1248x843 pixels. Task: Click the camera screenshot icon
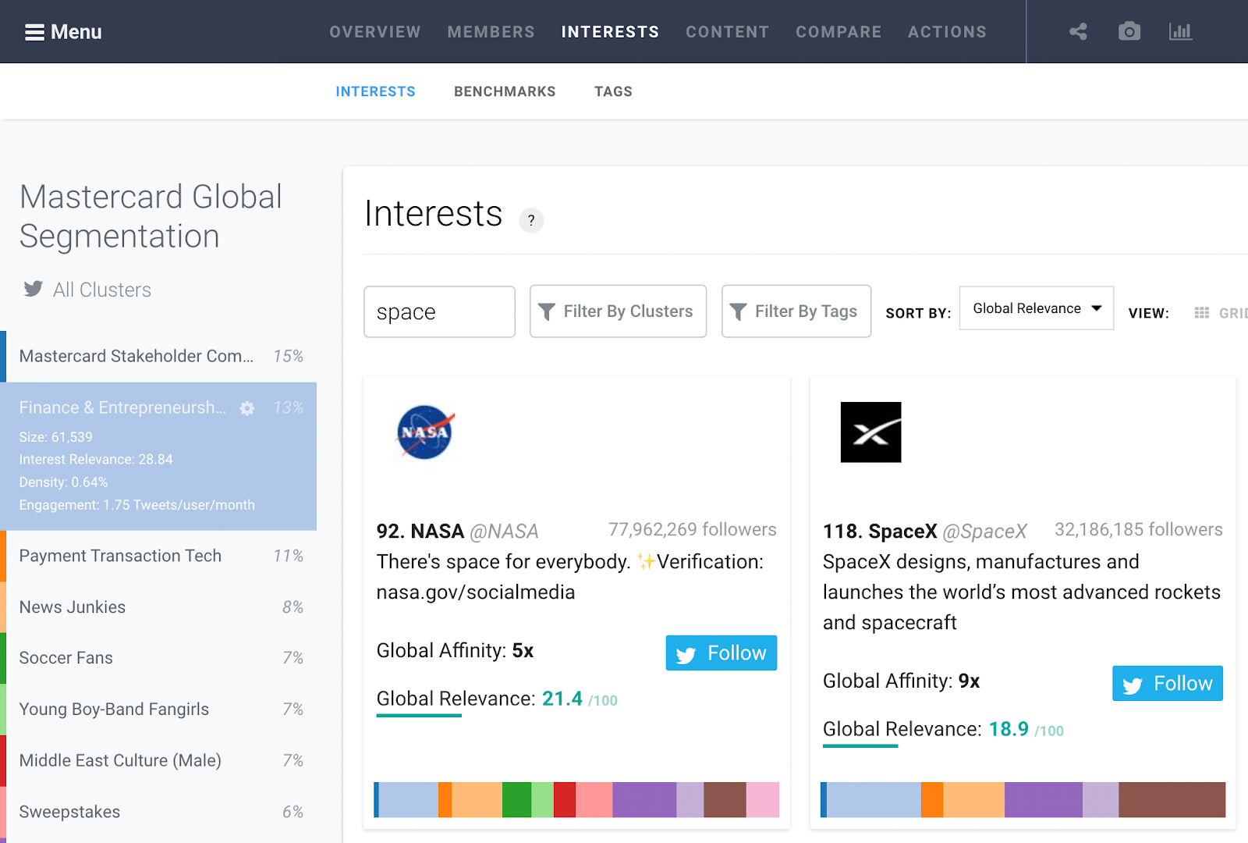[1129, 31]
